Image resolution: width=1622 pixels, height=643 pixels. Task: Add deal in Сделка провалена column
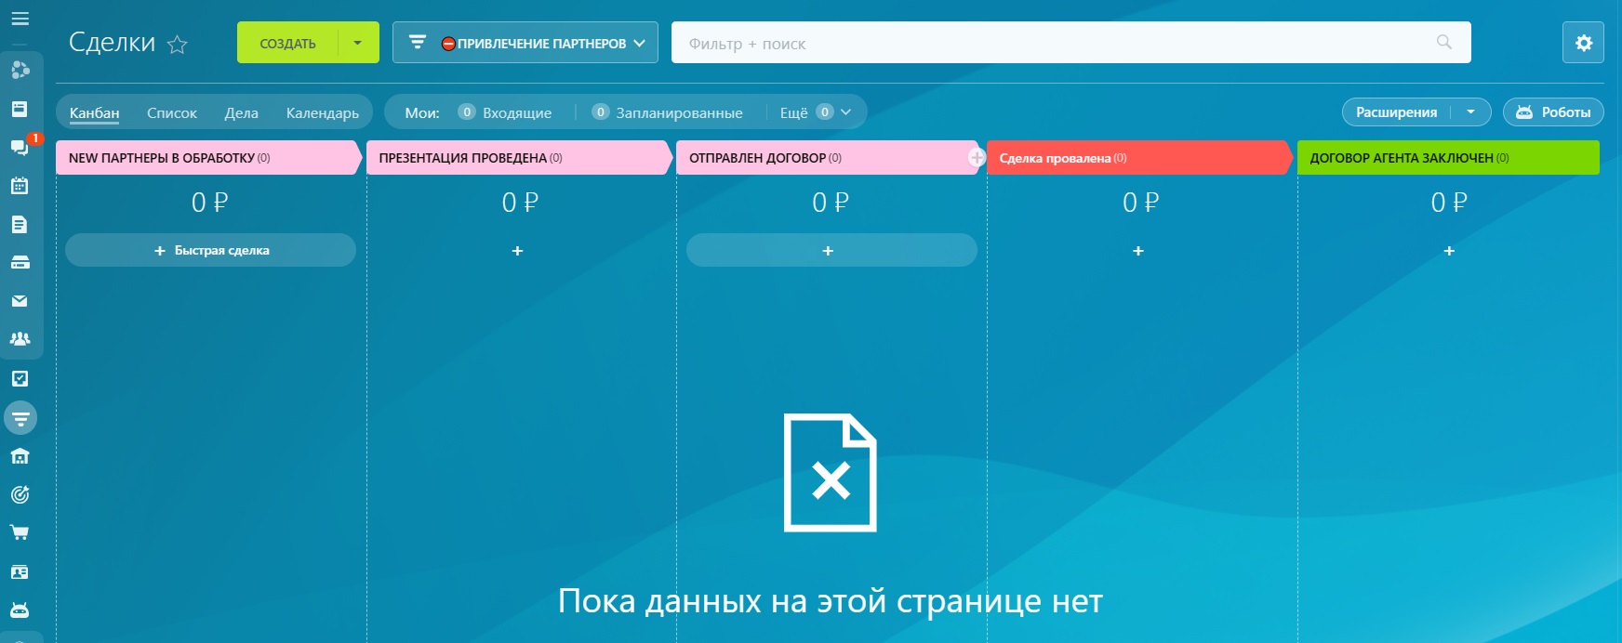pyautogui.click(x=1138, y=251)
